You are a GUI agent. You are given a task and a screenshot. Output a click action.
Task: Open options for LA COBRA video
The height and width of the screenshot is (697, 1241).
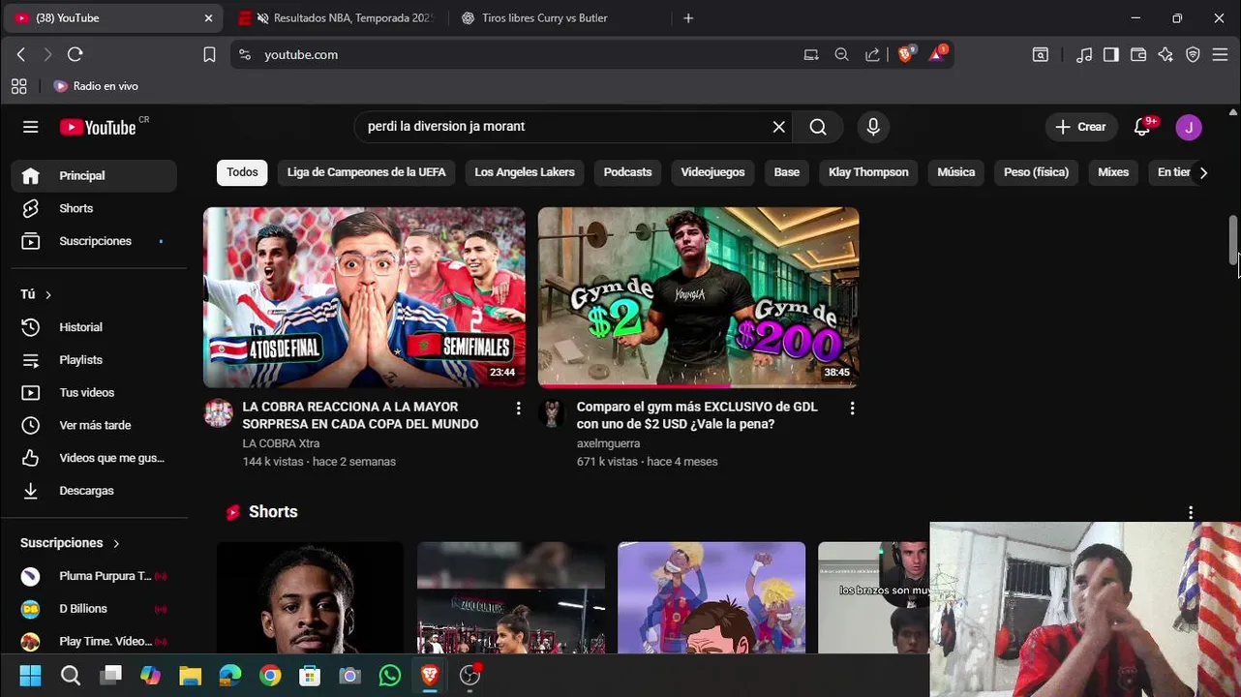point(519,409)
